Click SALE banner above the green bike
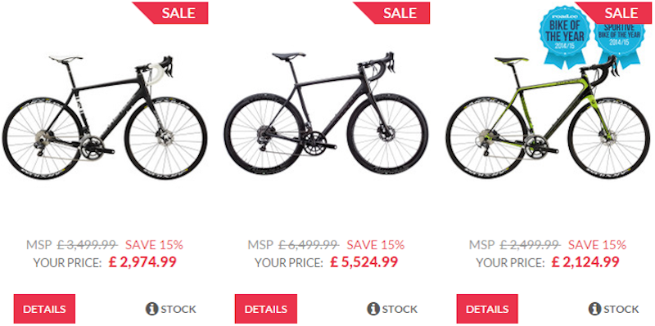Viewport: 655px width, 326px height. tap(614, 12)
